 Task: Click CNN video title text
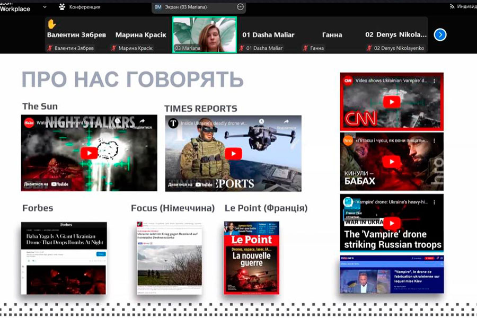tap(391, 81)
